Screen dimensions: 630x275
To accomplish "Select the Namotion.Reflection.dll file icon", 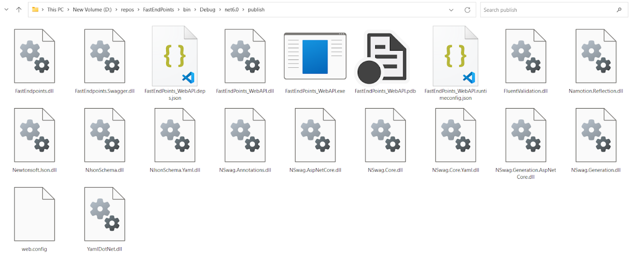I will click(596, 56).
